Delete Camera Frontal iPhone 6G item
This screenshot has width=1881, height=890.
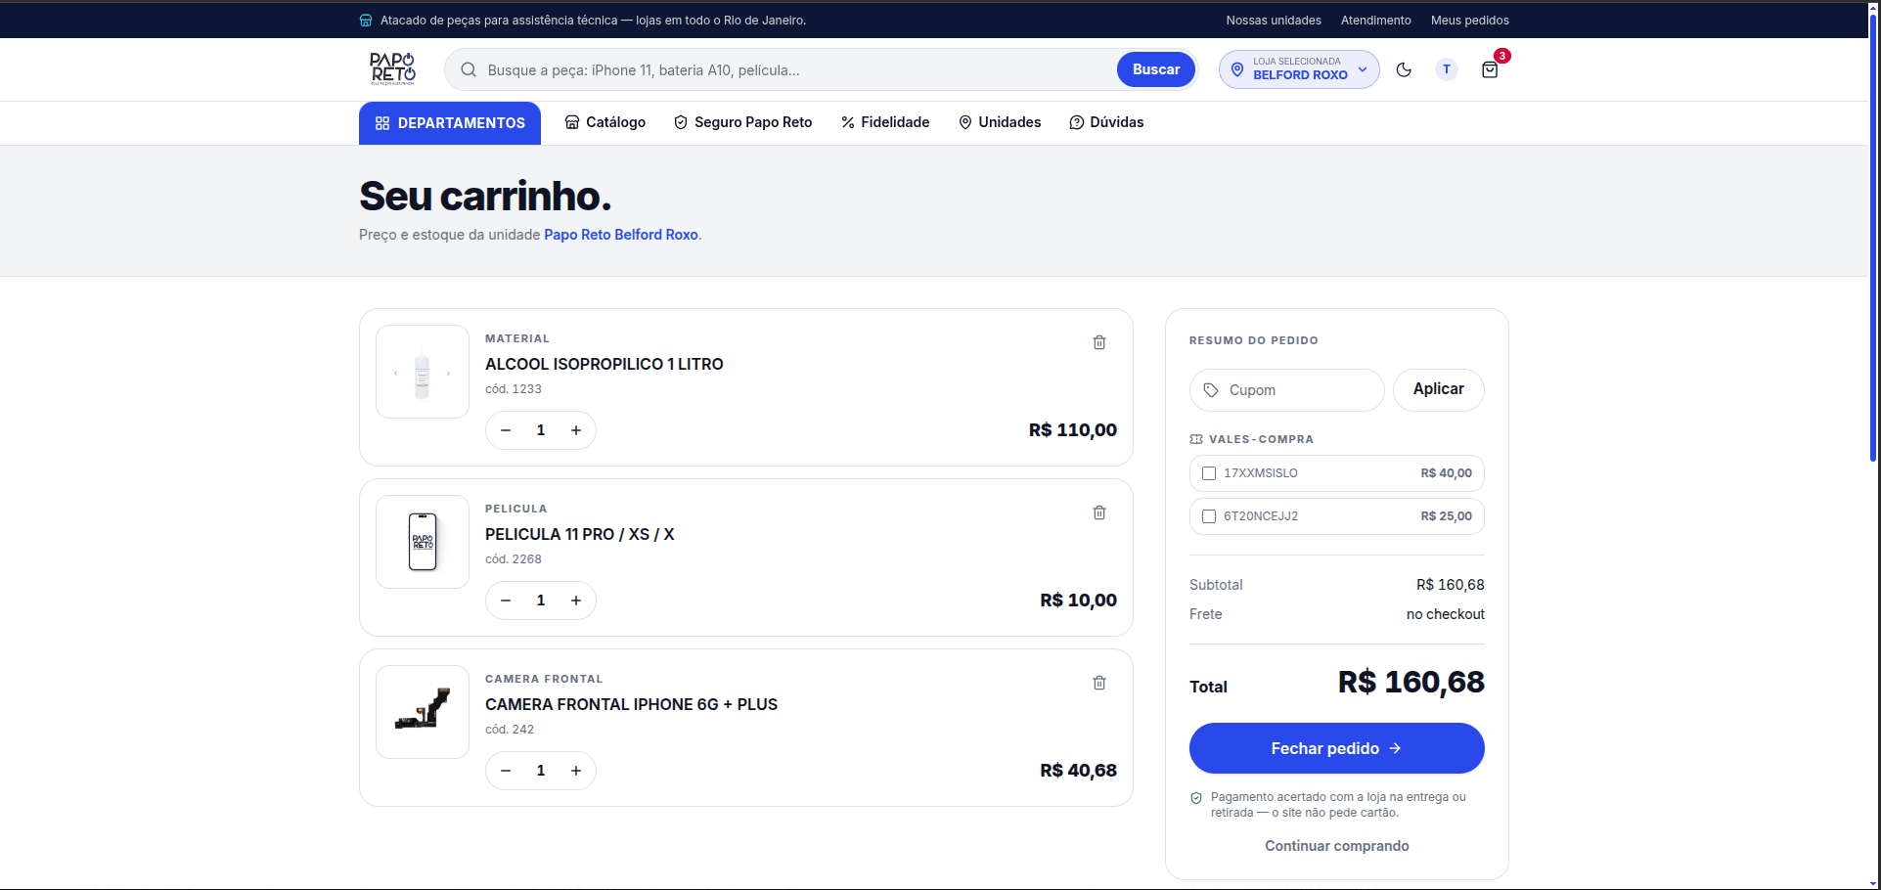[x=1099, y=683]
